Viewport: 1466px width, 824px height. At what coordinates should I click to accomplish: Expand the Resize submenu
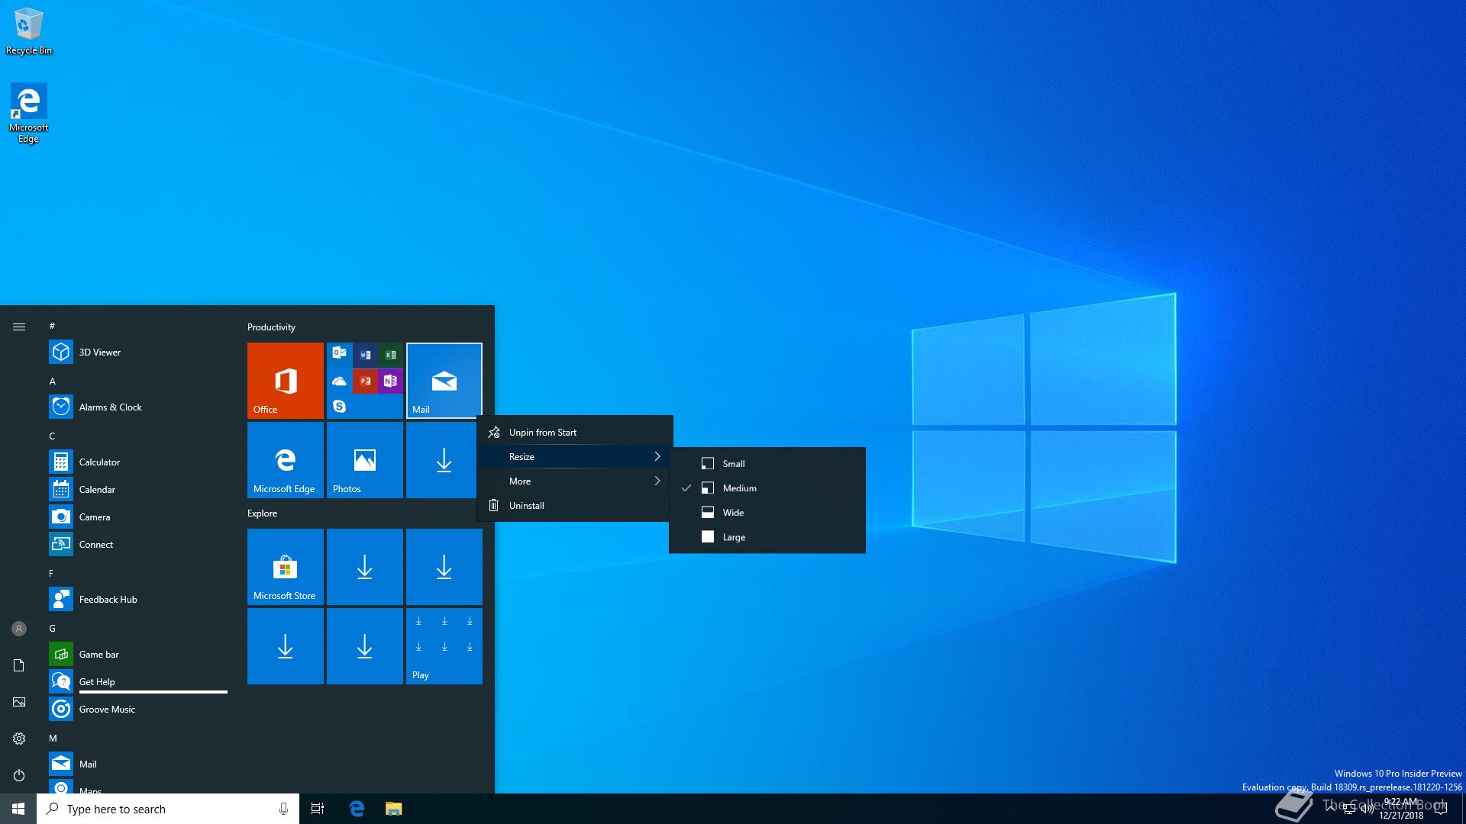click(x=575, y=456)
